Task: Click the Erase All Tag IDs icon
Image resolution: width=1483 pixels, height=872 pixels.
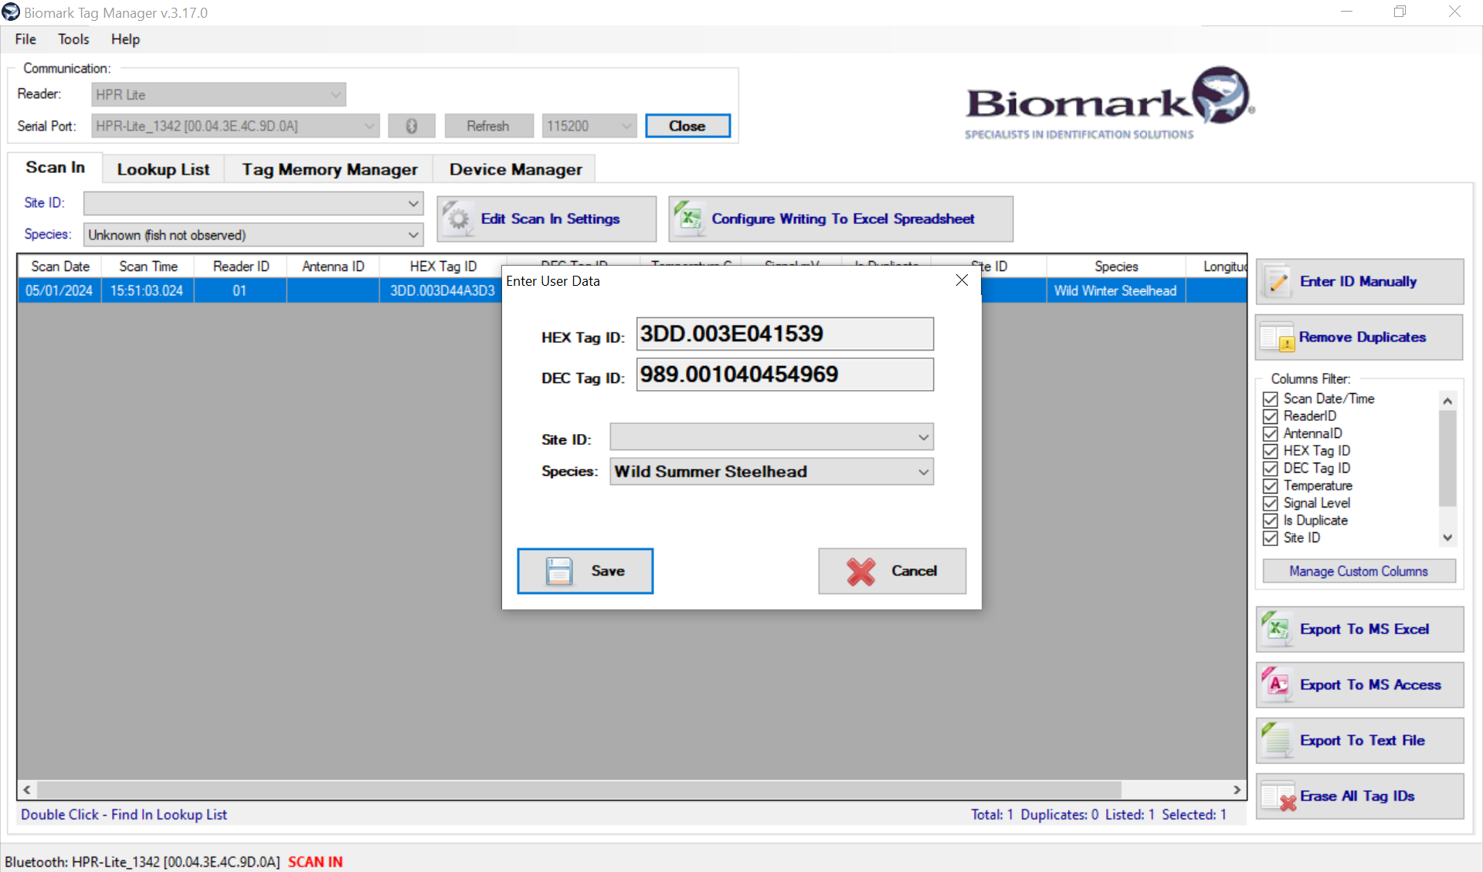Action: 1278,796
